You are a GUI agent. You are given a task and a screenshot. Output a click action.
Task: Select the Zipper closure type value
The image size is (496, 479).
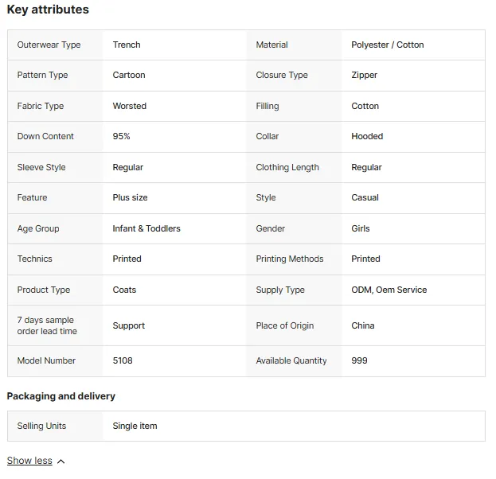365,75
